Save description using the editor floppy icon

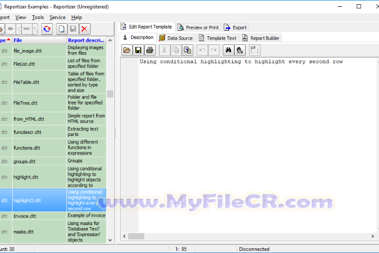[x=138, y=50]
